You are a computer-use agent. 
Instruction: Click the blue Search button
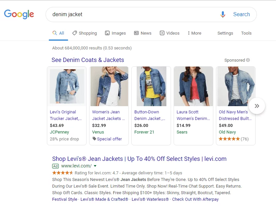(242, 14)
